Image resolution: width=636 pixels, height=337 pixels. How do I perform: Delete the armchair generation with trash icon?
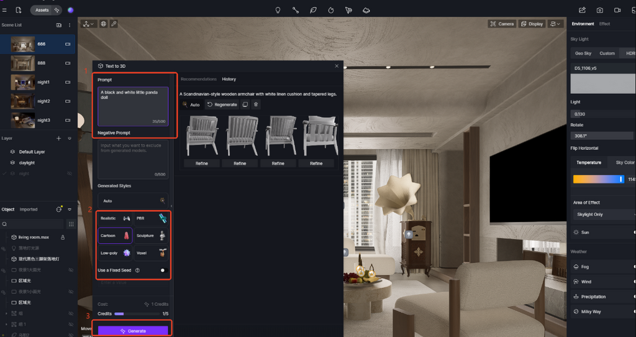point(256,104)
